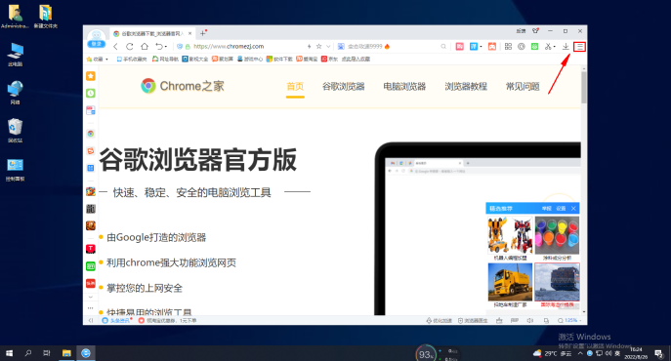Image resolution: width=671 pixels, height=361 pixels.
Task: Click the pink shopping icon in toolbar
Action: [460, 47]
